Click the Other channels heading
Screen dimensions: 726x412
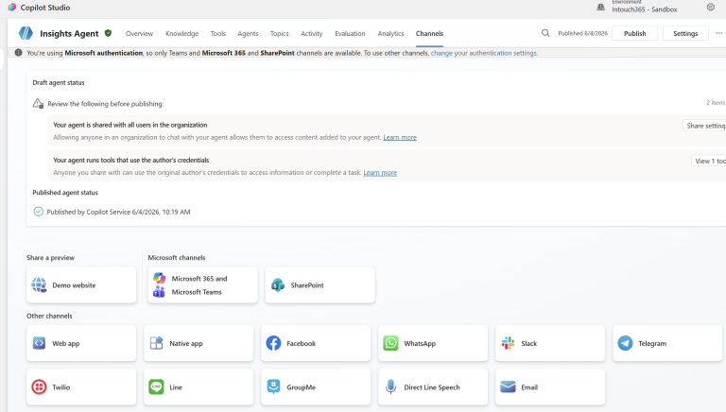point(49,316)
